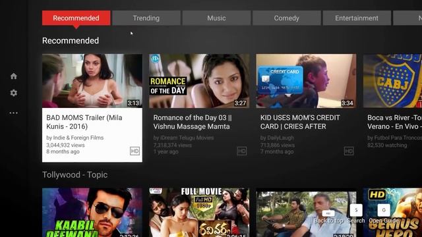Open the CABJ Boca vs River thumbnail
This screenshot has height=237, width=422.
click(392, 81)
